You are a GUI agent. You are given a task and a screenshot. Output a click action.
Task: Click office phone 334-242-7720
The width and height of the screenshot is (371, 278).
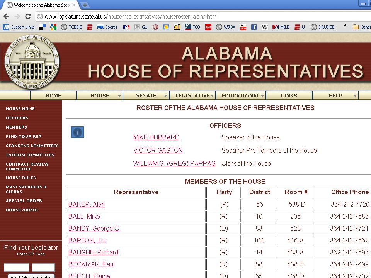click(x=350, y=205)
